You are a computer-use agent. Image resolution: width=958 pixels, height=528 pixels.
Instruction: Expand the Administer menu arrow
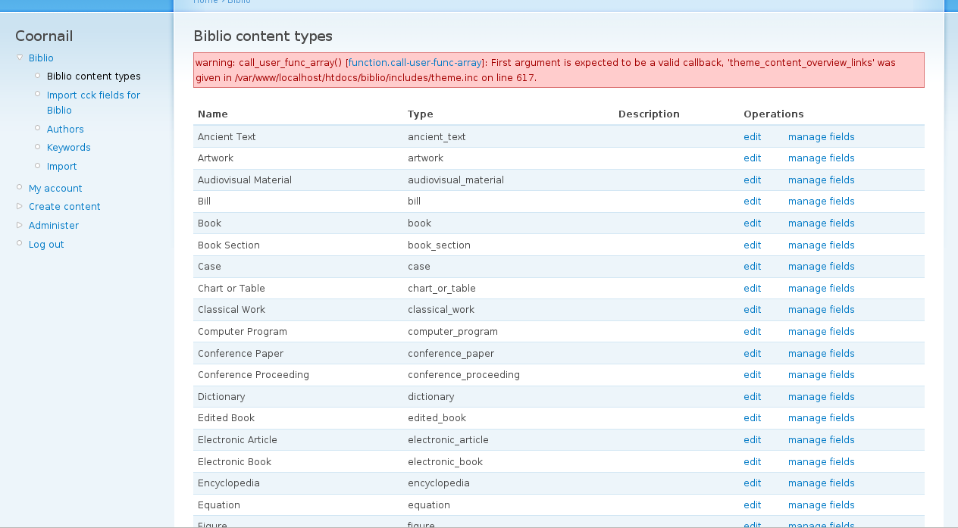click(20, 225)
